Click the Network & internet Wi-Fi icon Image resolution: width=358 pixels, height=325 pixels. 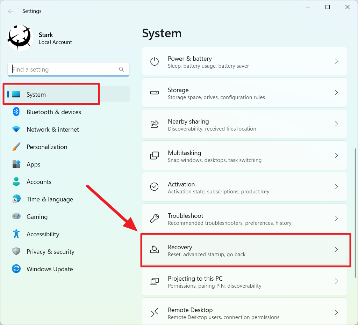coord(16,129)
